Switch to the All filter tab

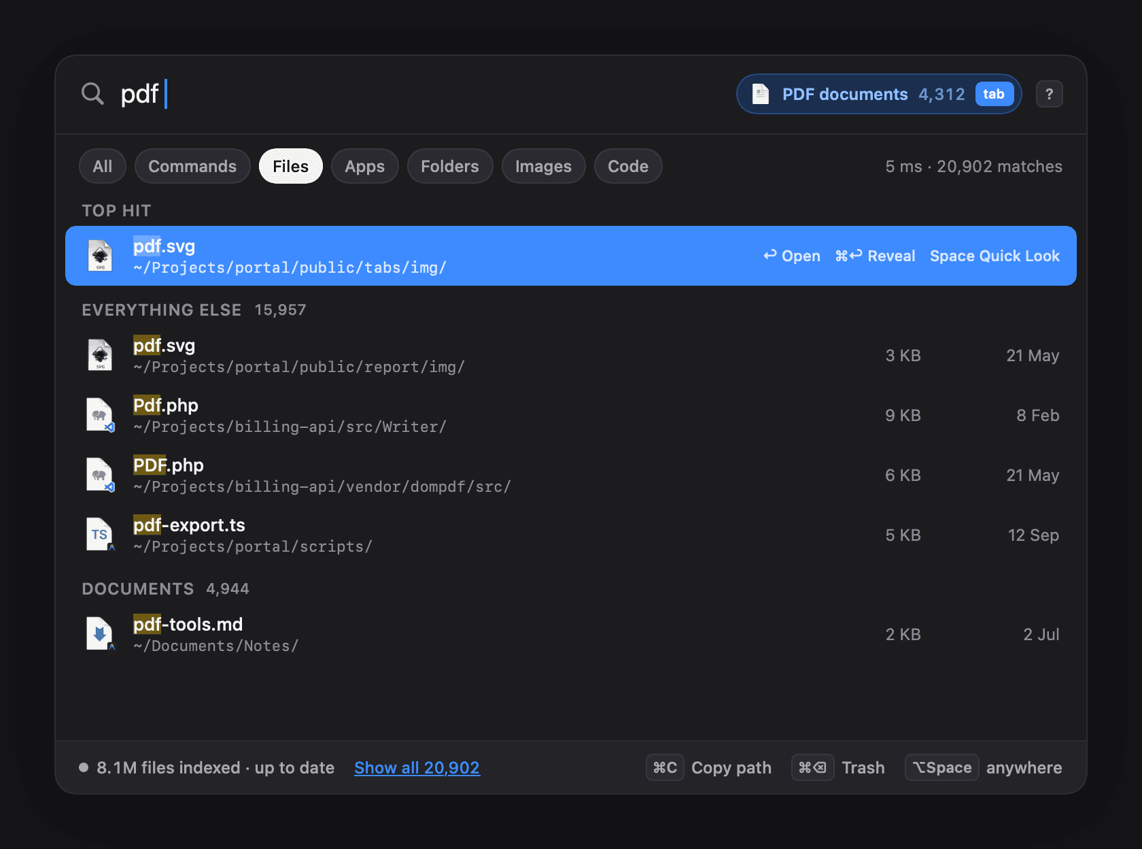tap(103, 166)
